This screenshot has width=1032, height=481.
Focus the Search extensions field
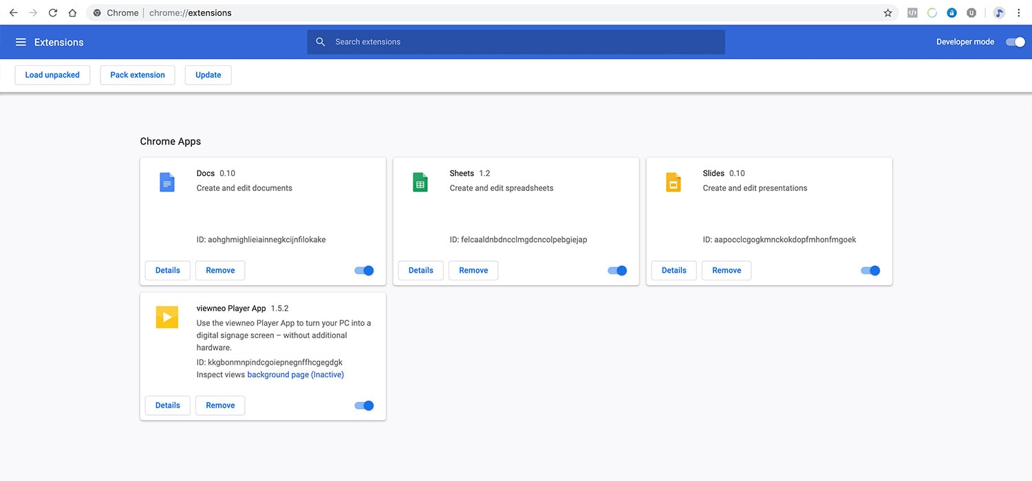point(516,42)
